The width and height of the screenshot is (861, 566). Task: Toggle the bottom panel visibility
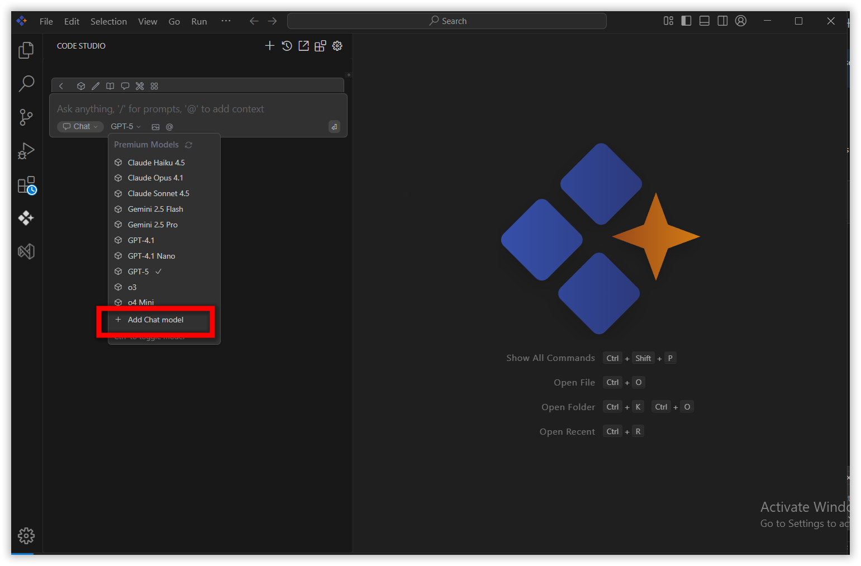coord(704,21)
